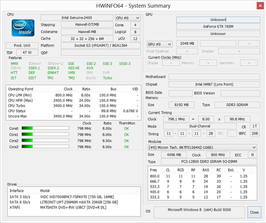Click the 800.0 frequency timing row
Screen dimensions: 266x223
pyautogui.click(x=202, y=176)
